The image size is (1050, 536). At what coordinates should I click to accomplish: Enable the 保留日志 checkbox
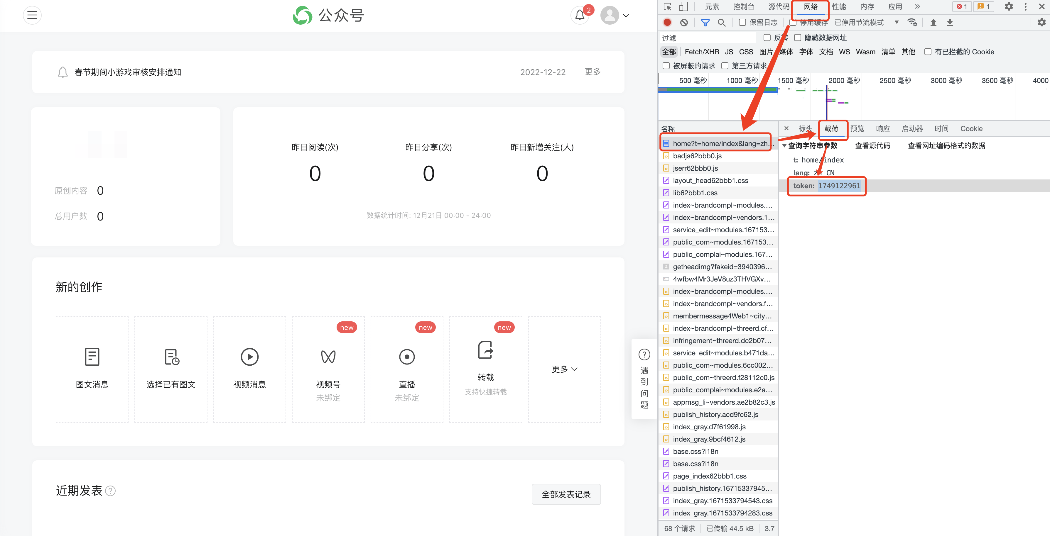click(743, 22)
